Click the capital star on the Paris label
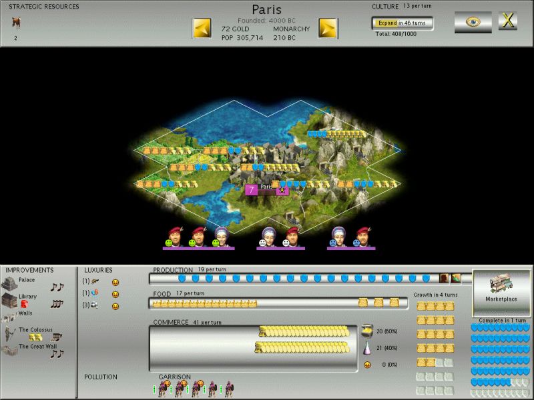This screenshot has height=400, width=534. click(x=282, y=190)
